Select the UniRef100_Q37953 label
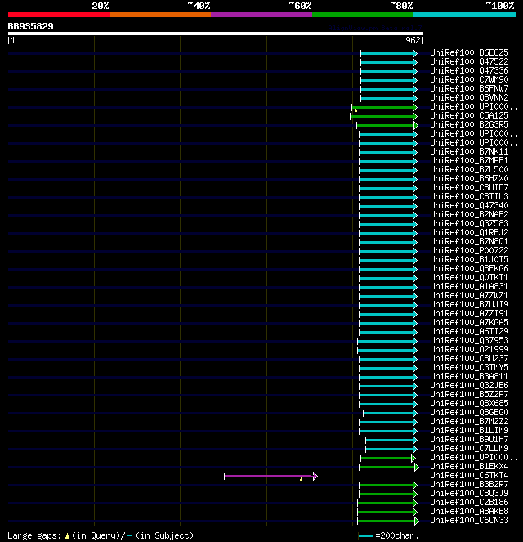Screen dimensions: 523x542 pos(469,340)
